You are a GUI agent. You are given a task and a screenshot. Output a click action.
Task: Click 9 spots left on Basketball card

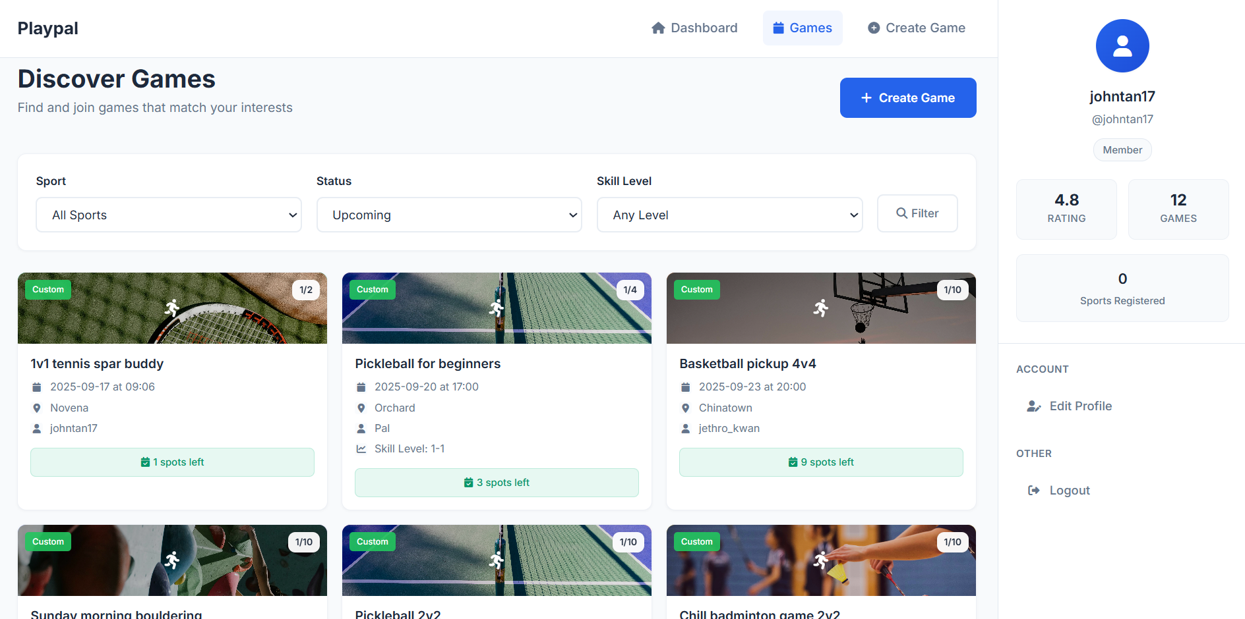[821, 462]
